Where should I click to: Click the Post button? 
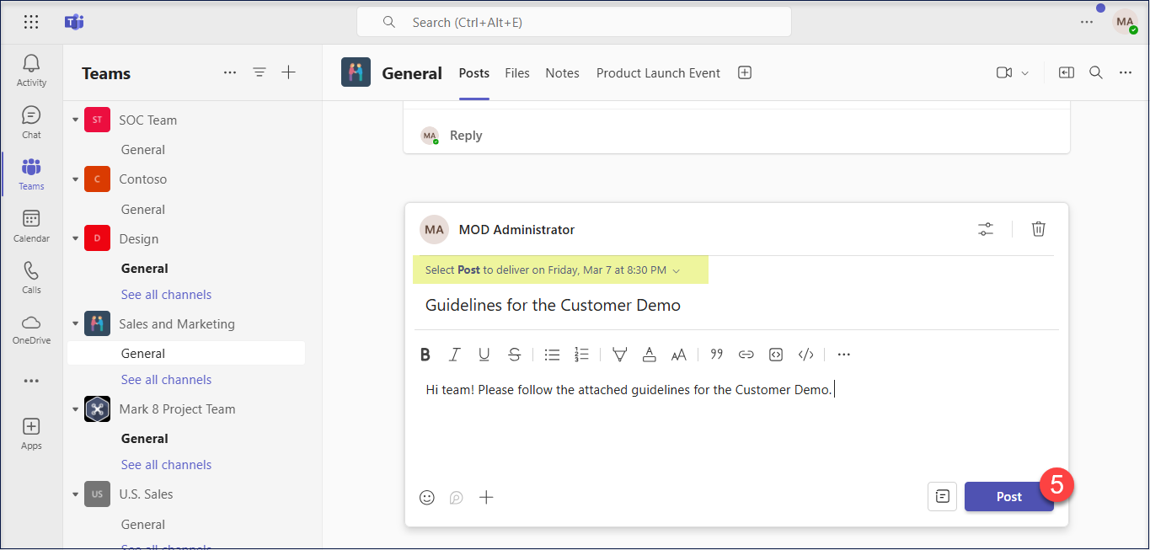1008,497
